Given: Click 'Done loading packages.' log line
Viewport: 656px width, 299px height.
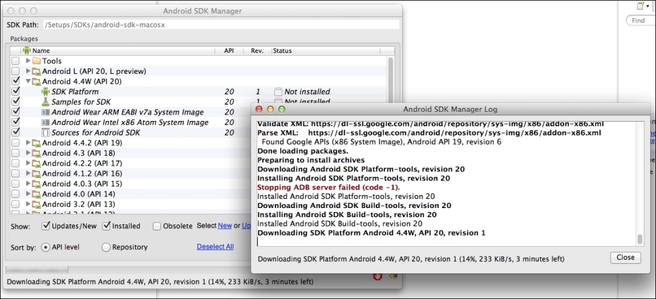Looking at the screenshot, I should (x=302, y=151).
